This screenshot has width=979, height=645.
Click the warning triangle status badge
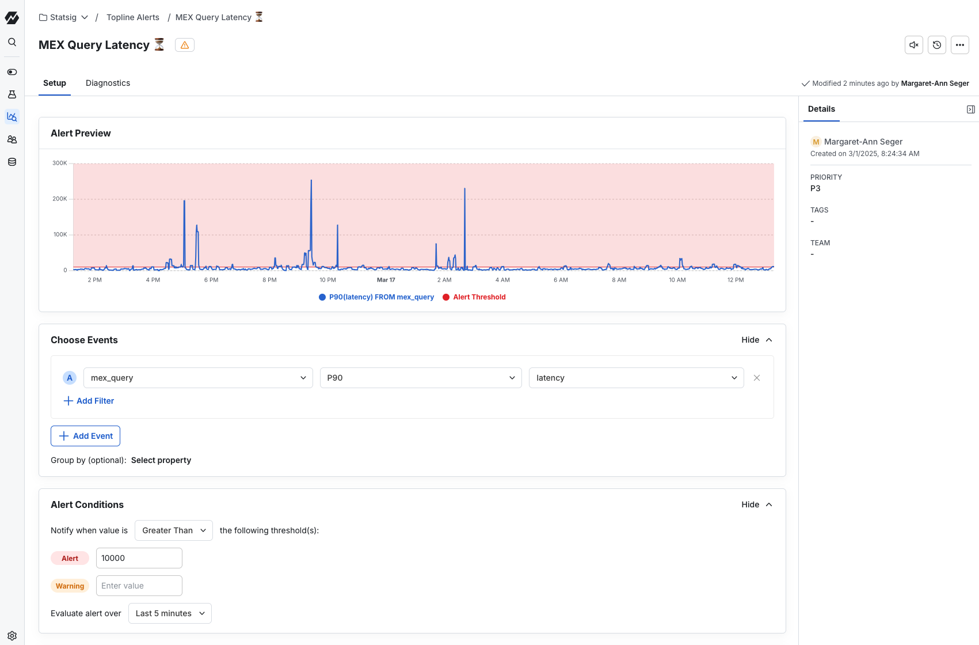[185, 45]
